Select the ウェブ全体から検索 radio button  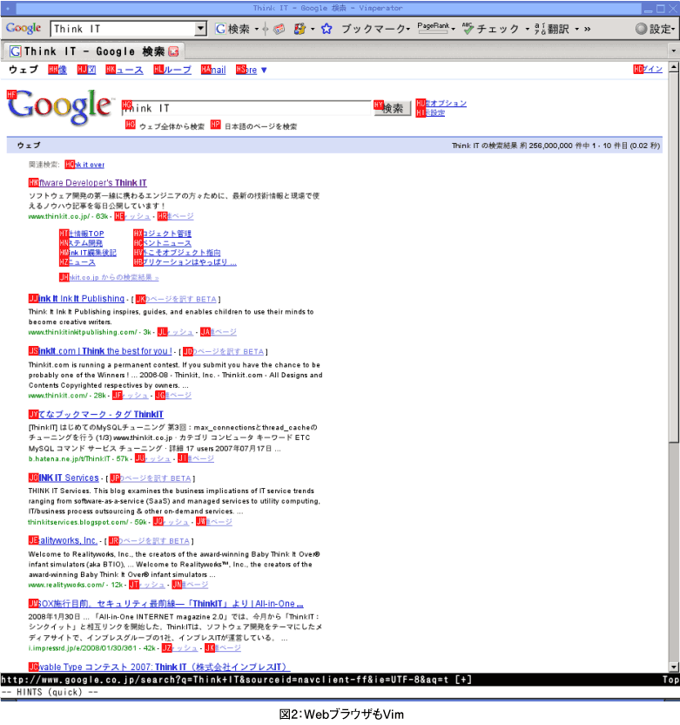pos(131,125)
